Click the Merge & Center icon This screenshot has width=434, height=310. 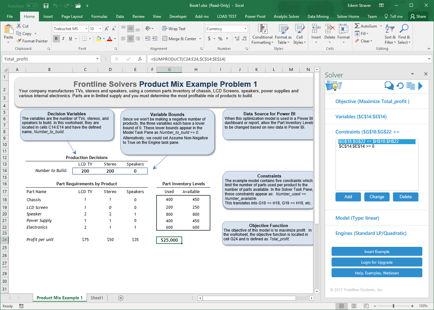click(165, 39)
